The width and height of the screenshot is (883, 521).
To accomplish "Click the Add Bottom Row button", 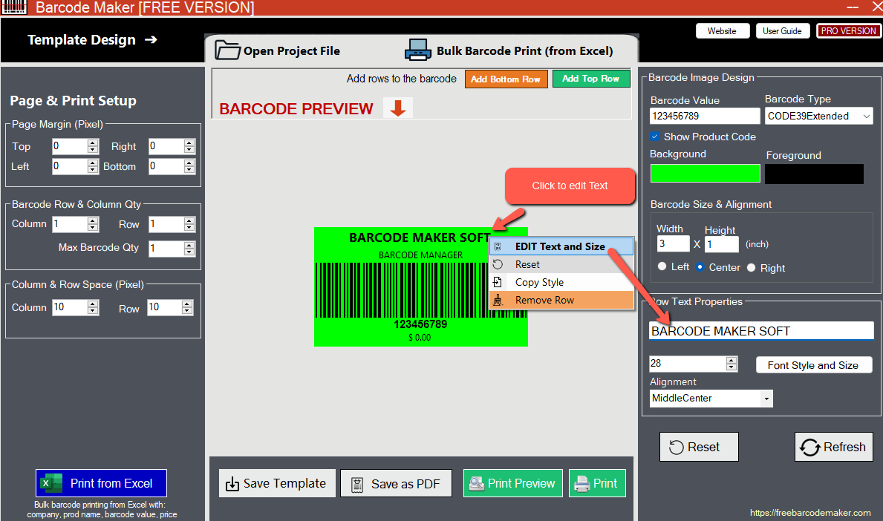I will point(506,79).
